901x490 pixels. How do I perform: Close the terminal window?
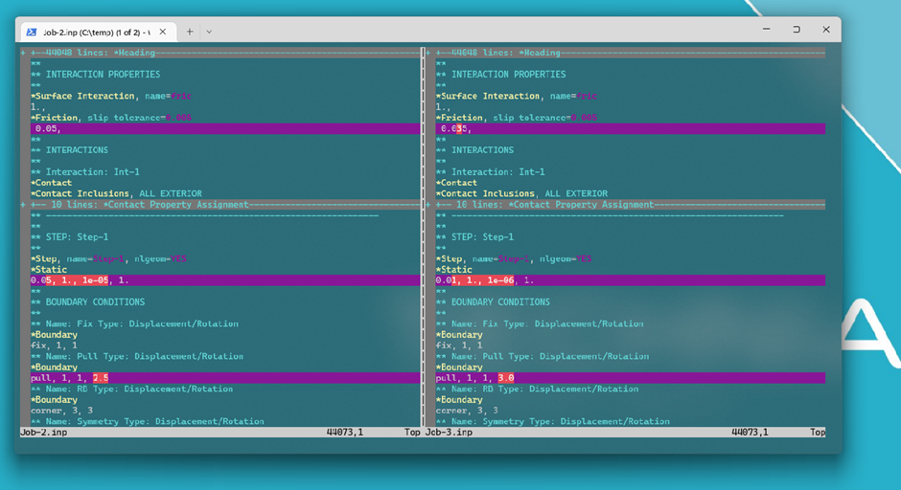(x=826, y=30)
